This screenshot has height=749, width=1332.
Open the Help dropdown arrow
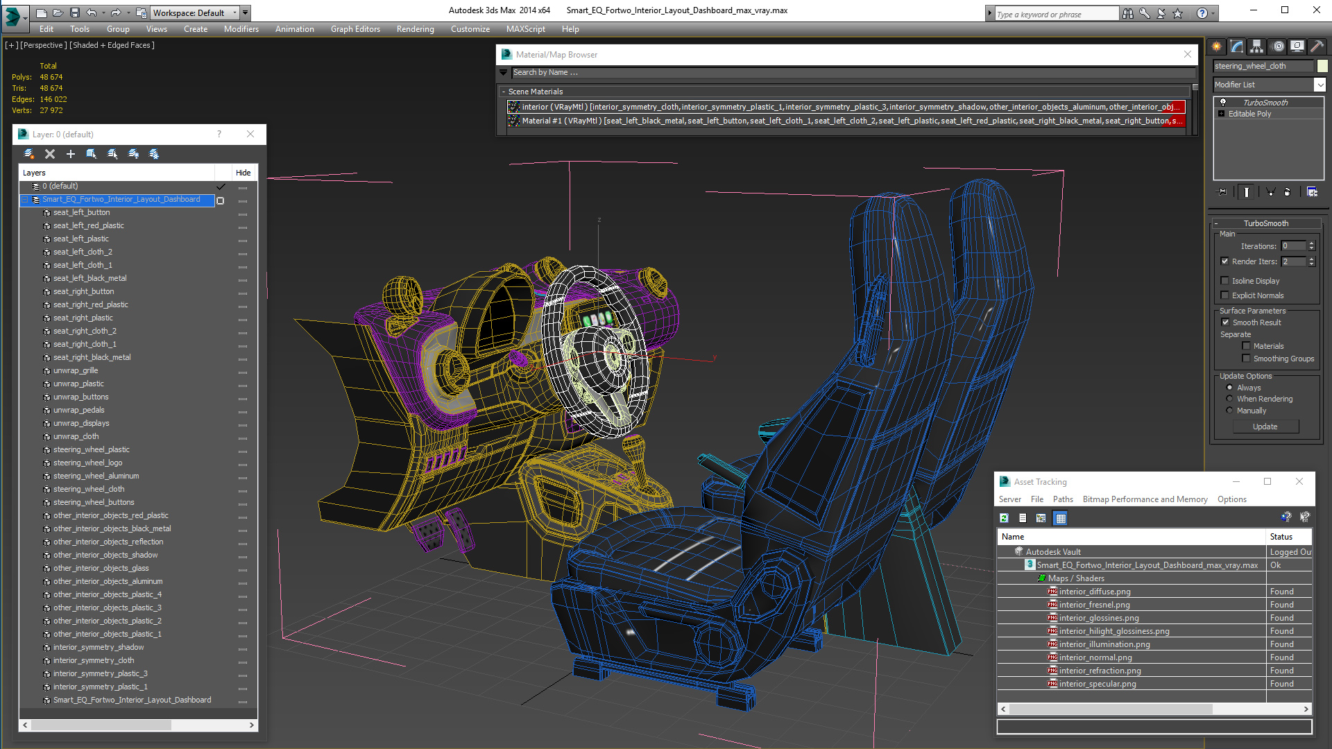[1213, 13]
